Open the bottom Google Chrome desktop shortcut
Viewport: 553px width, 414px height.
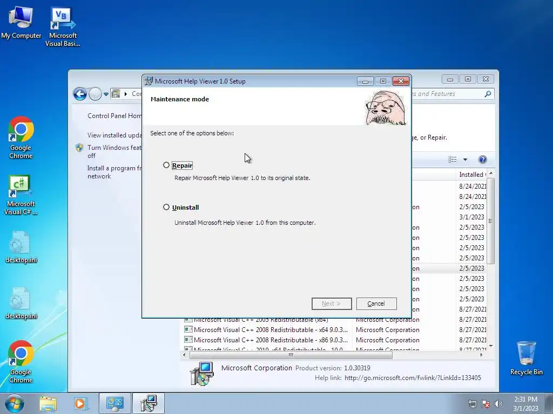21,362
